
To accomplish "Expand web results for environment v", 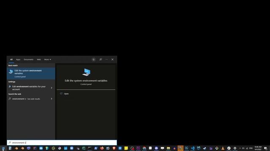I will point(51,99).
